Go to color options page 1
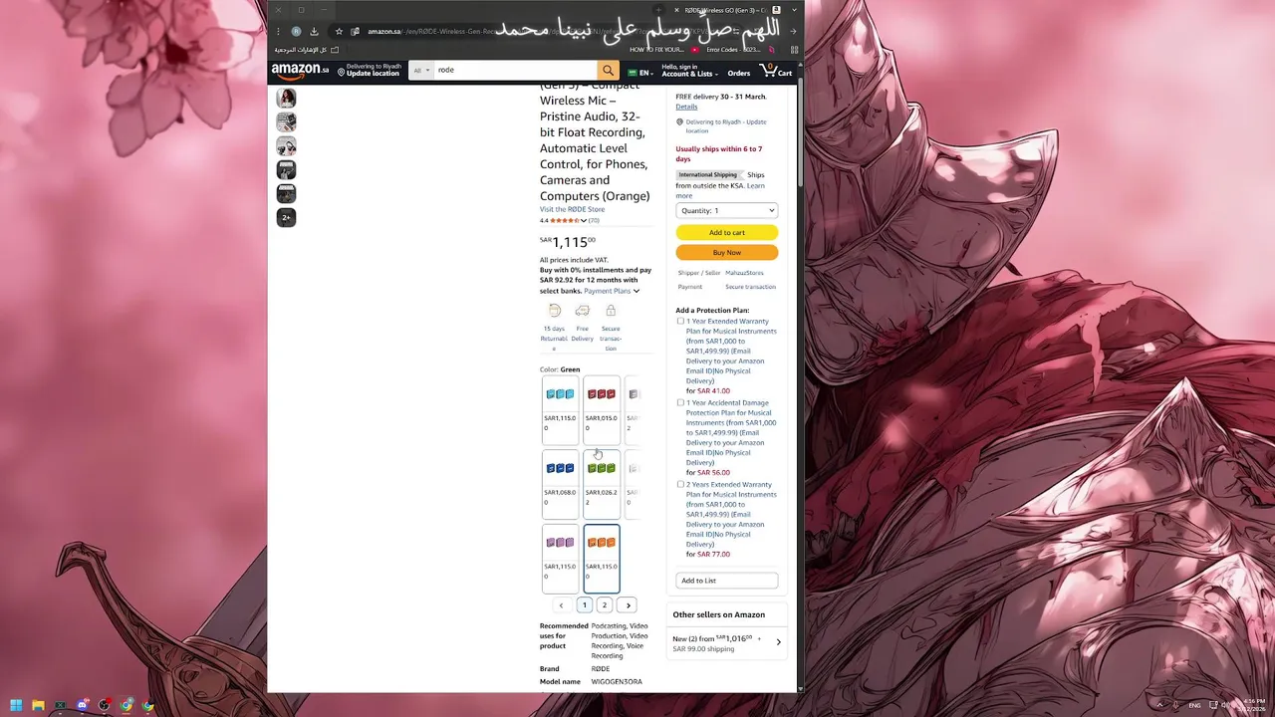Screen dimensions: 1275x717 (x=585, y=605)
